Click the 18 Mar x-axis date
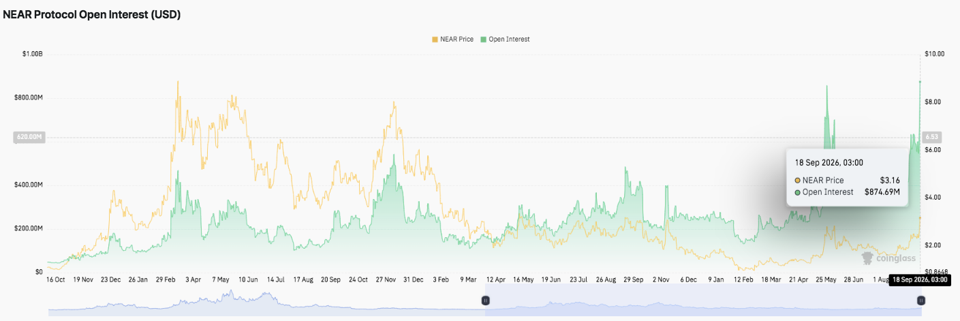Screen dimensions: 960x321 point(771,279)
